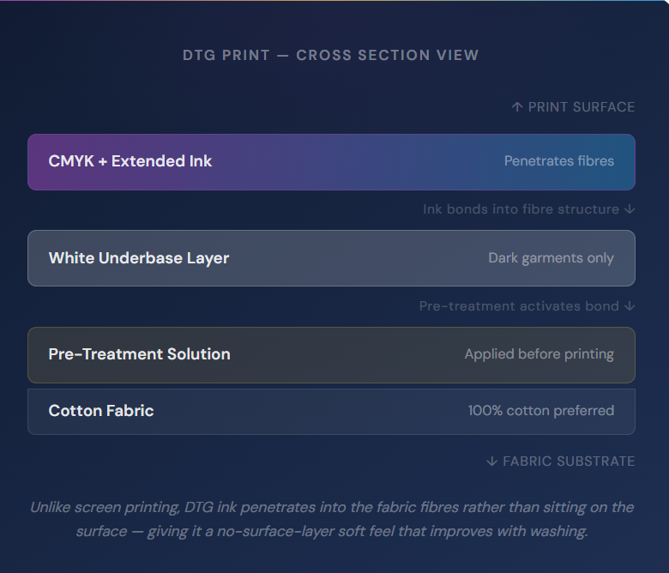Image resolution: width=669 pixels, height=573 pixels.
Task: Click the empty middle of the White Underbase bar
Action: click(x=360, y=258)
